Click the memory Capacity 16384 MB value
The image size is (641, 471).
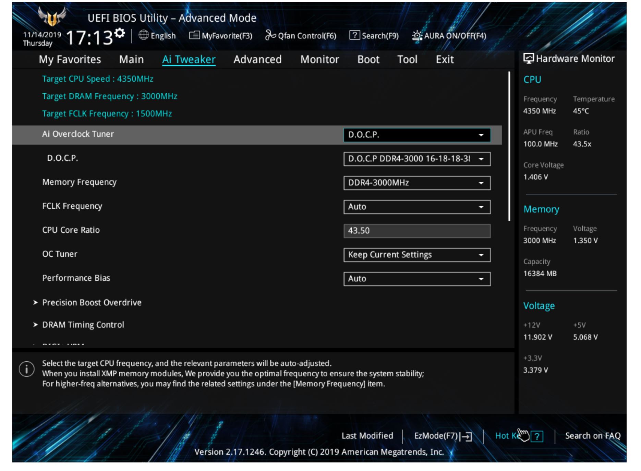click(x=540, y=274)
